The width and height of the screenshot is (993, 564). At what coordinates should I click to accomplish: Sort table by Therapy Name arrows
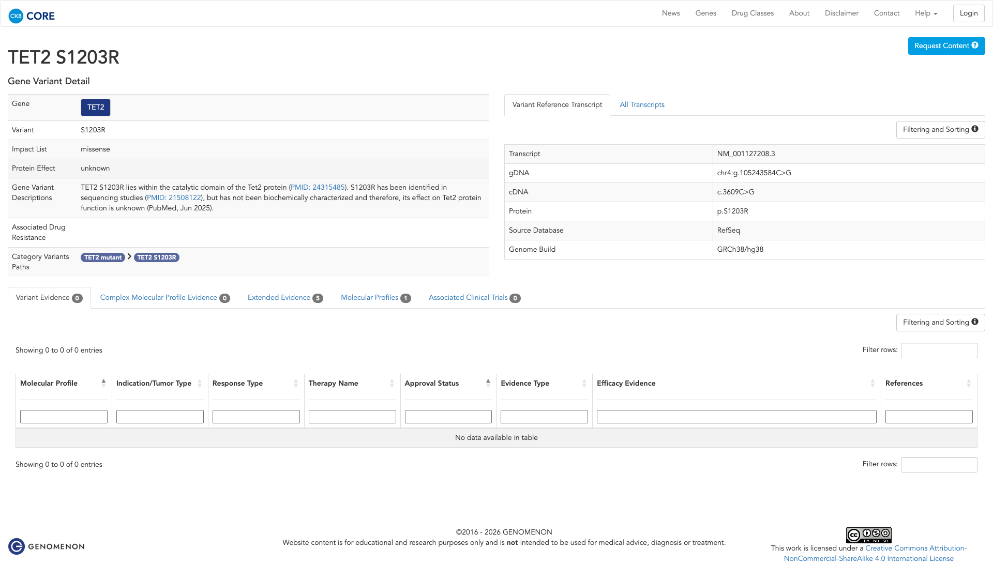[x=392, y=383]
